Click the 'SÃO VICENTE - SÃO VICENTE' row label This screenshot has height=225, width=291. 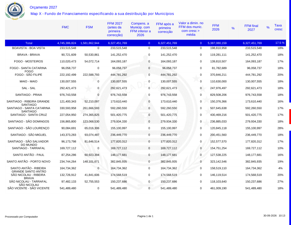(29, 188)
